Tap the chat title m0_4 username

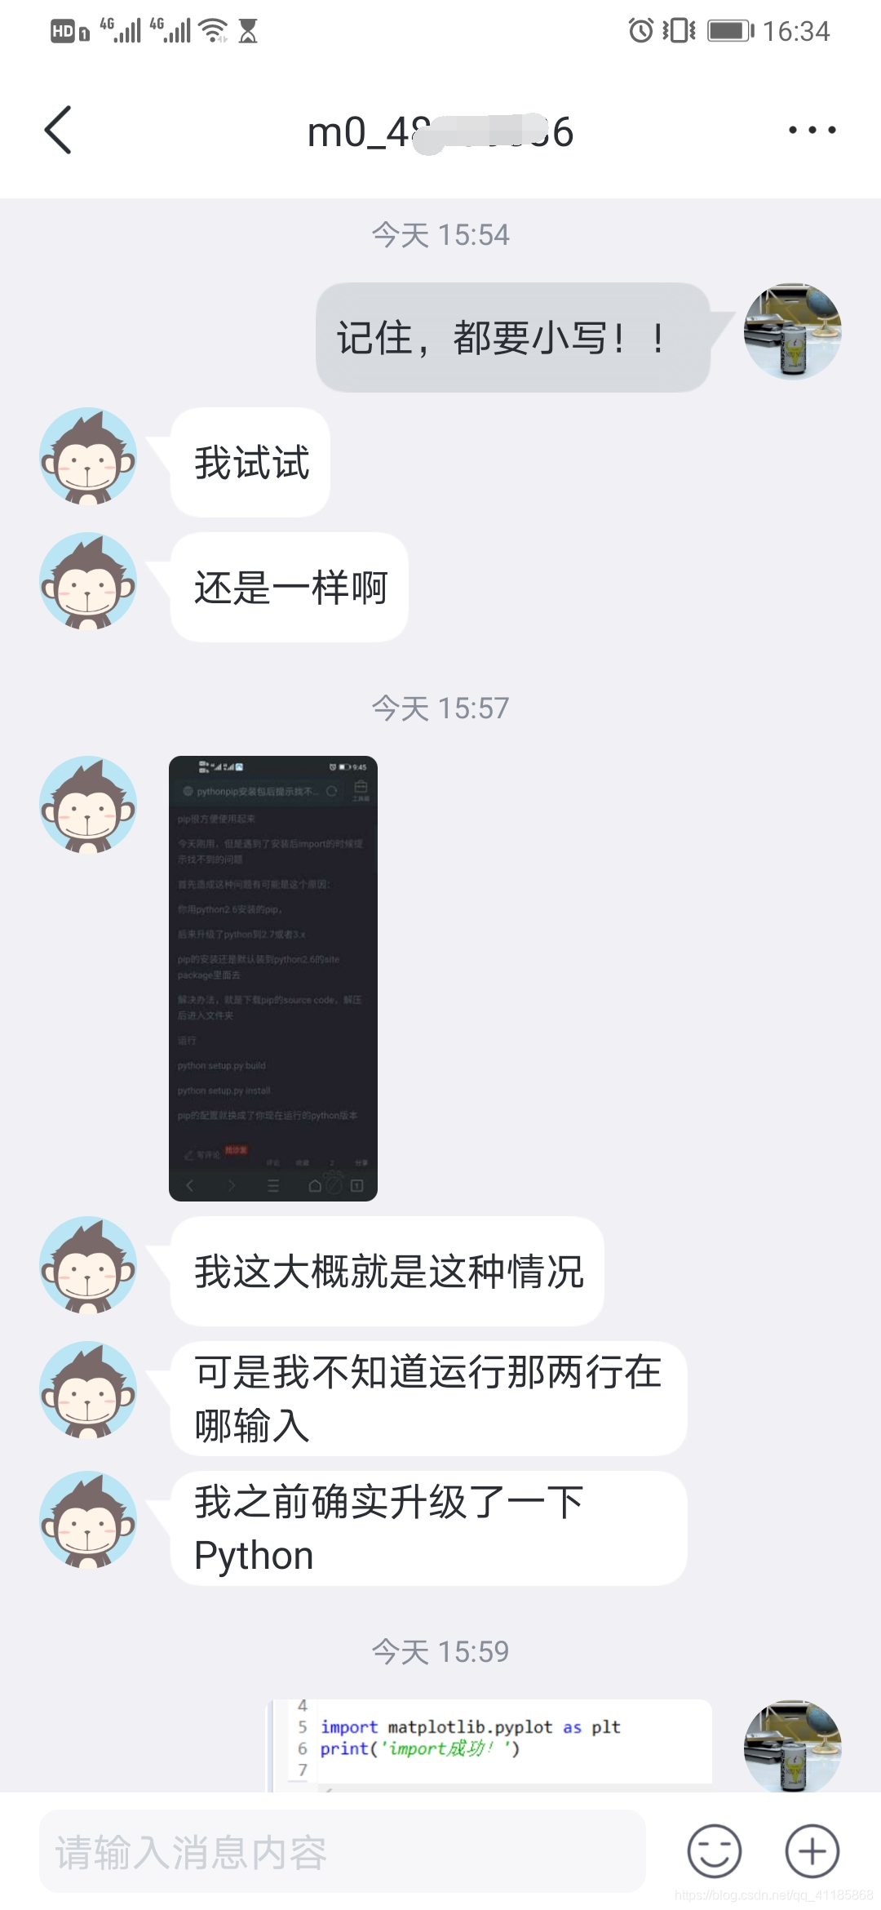pos(440,131)
